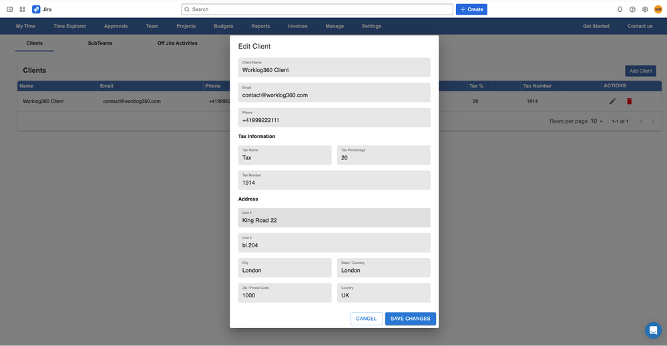Viewport: 667px width, 346px height.
Task: Switch to the Clients tab
Action: (x=35, y=43)
